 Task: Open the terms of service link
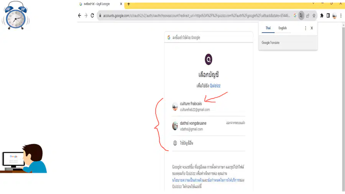coord(223,180)
